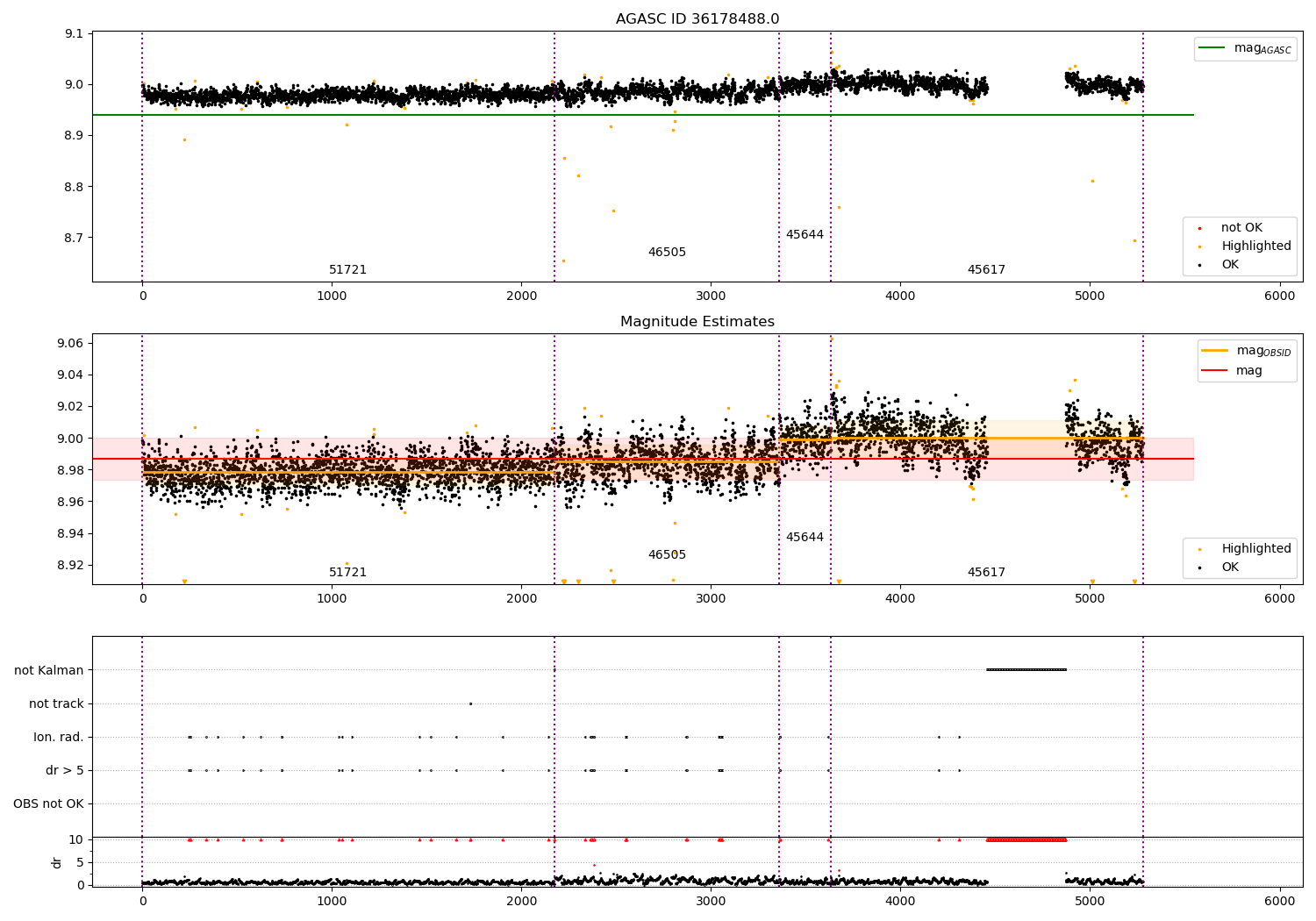Screen dimensions: 1316x921
Task: Click the "Ion. rad." y-axis label
Action: pyautogui.click(x=59, y=738)
